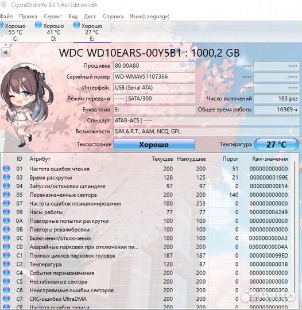Click the status icon for attribute 01

point(6,169)
